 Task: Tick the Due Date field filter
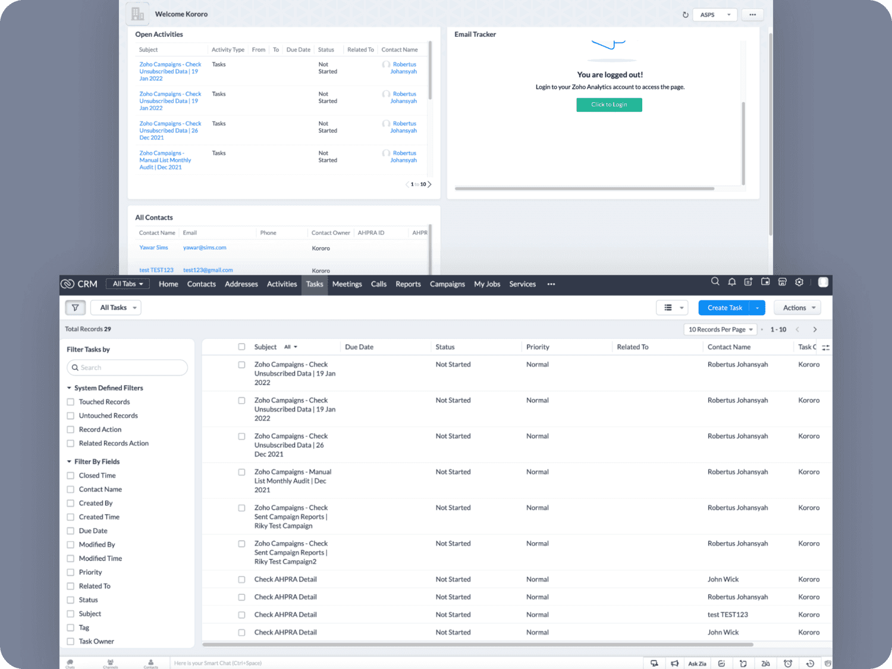click(x=71, y=531)
